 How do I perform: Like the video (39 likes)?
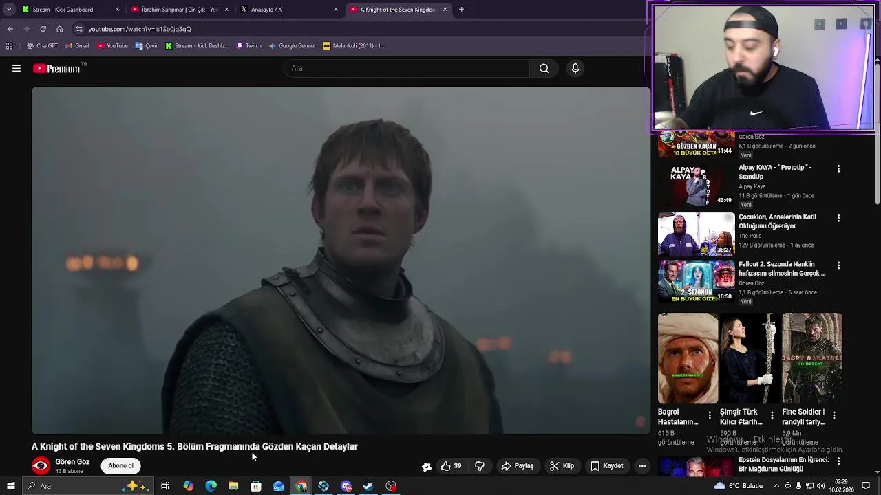(452, 466)
